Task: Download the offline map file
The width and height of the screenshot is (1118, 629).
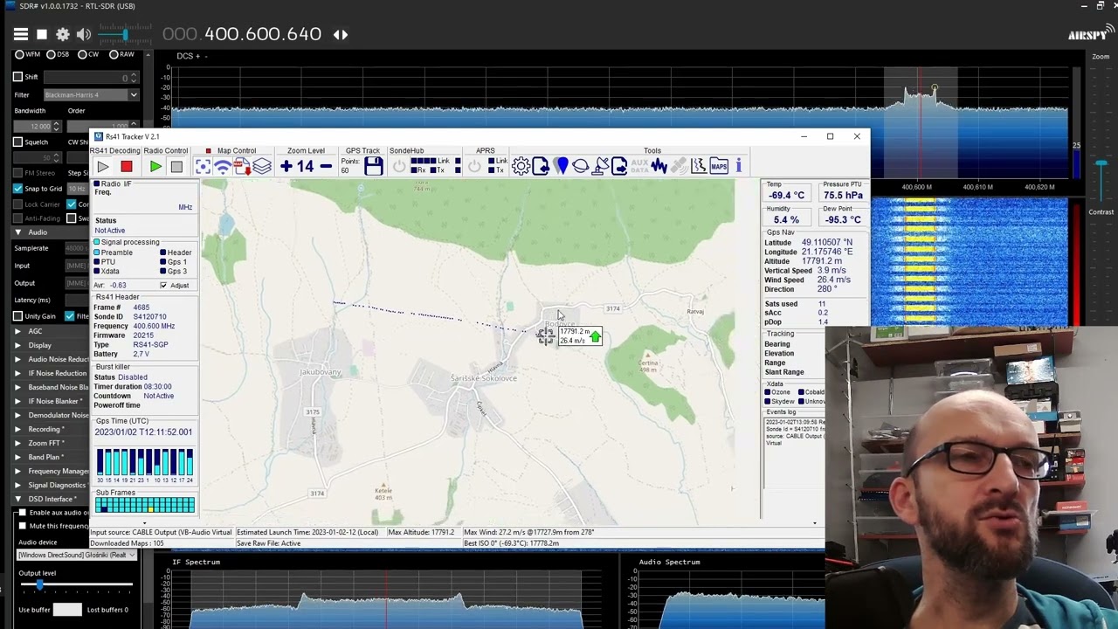Action: click(242, 166)
